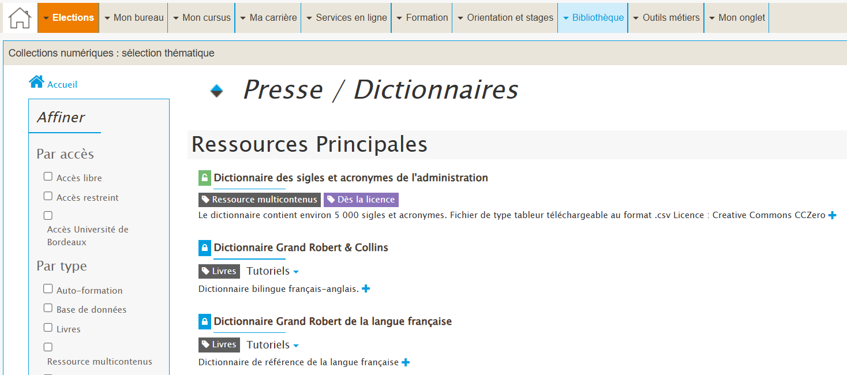Click the purple Dès la licence tag
The width and height of the screenshot is (847, 375).
click(361, 200)
